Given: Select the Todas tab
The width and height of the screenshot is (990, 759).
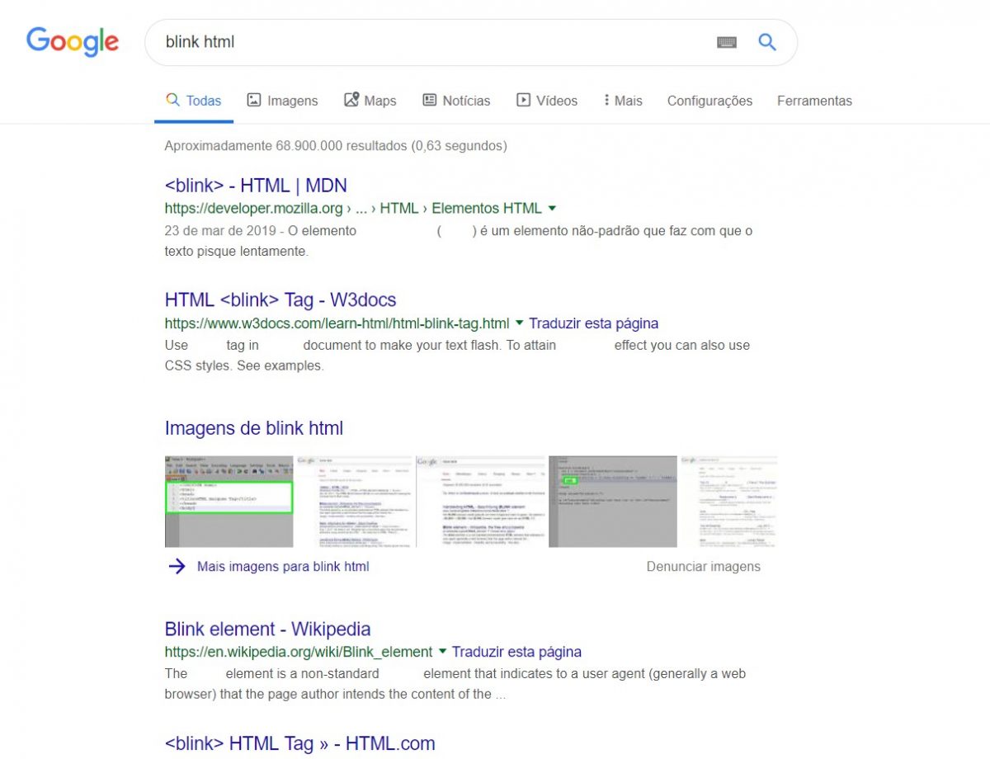Looking at the screenshot, I should coord(194,101).
